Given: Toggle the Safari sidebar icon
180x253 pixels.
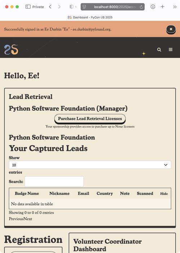Looking at the screenshot, I should coord(28,7).
